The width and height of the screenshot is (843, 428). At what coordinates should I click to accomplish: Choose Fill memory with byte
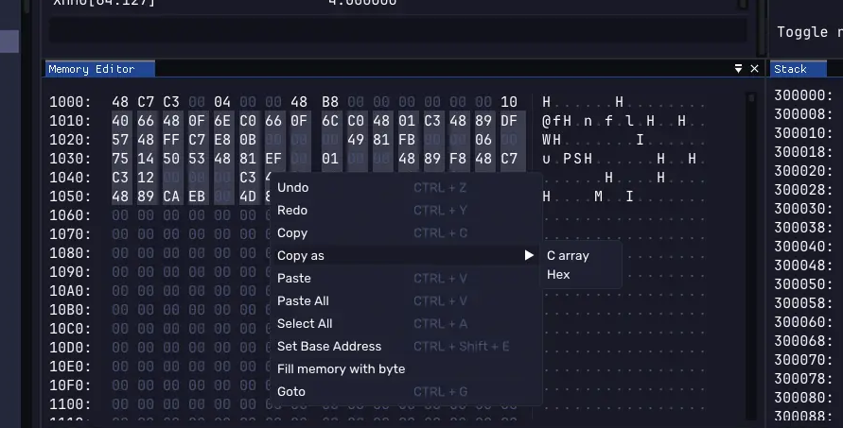(341, 368)
